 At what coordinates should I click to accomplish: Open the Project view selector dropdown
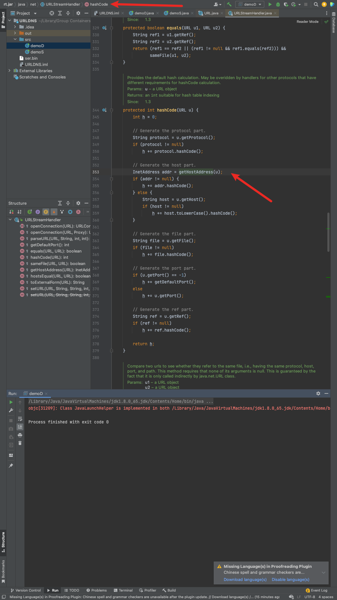(24, 13)
